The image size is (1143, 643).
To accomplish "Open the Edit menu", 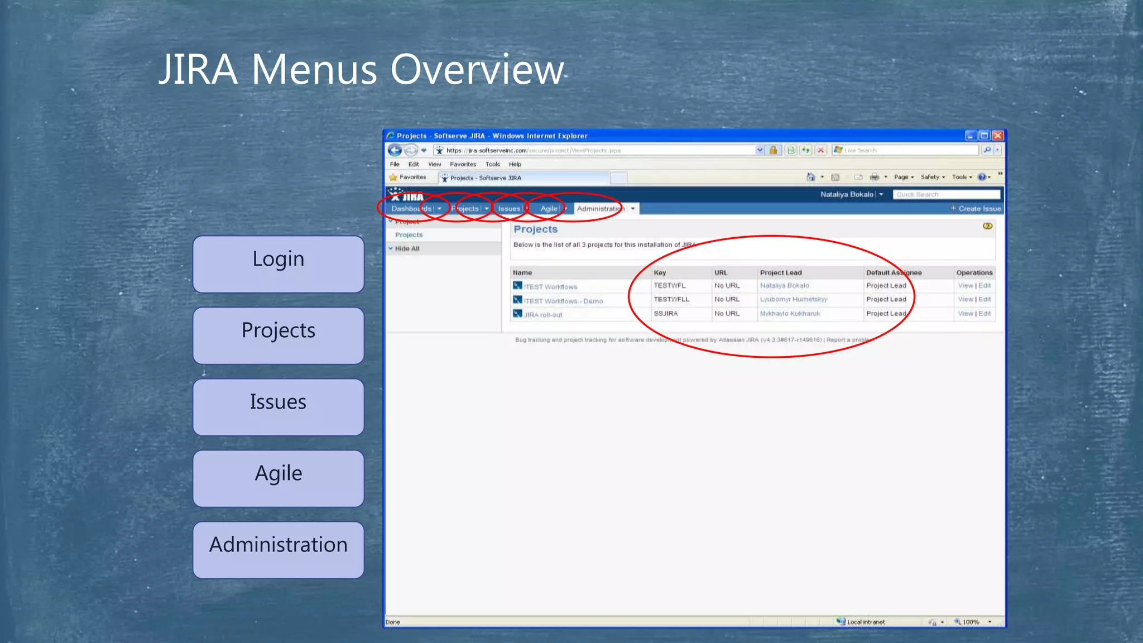I will pos(414,164).
